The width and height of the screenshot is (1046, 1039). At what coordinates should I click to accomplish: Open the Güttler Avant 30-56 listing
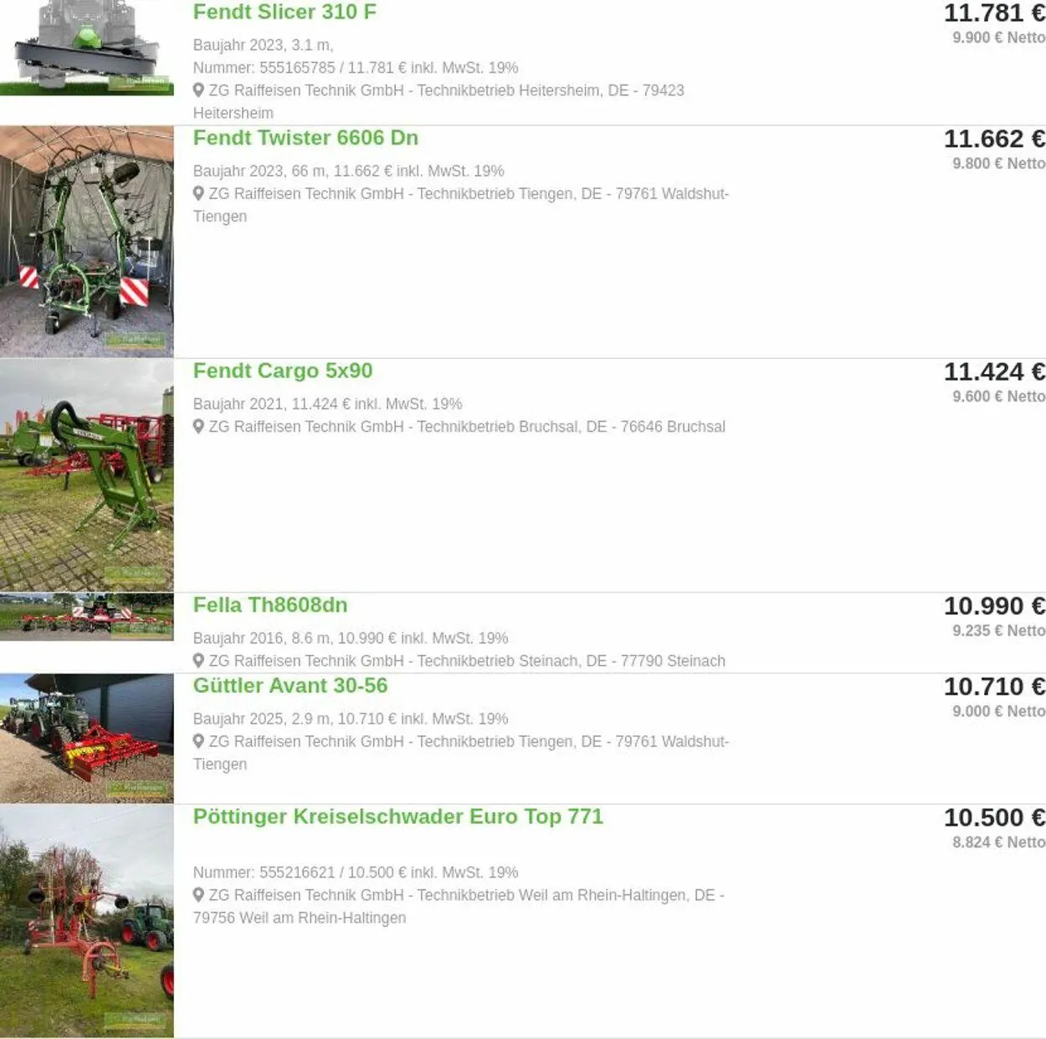pos(290,685)
